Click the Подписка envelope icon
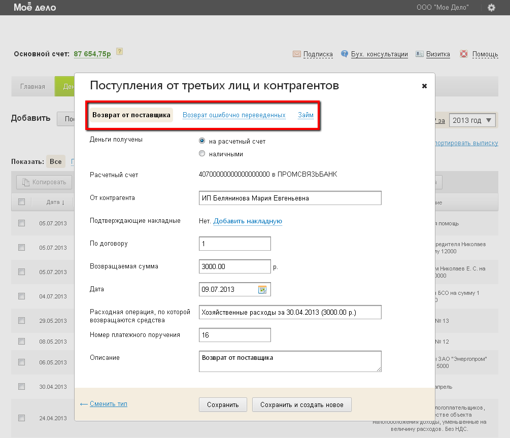510x438 pixels. click(x=297, y=54)
